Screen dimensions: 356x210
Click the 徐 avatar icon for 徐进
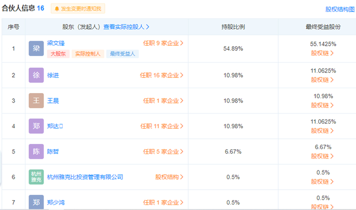(36, 75)
